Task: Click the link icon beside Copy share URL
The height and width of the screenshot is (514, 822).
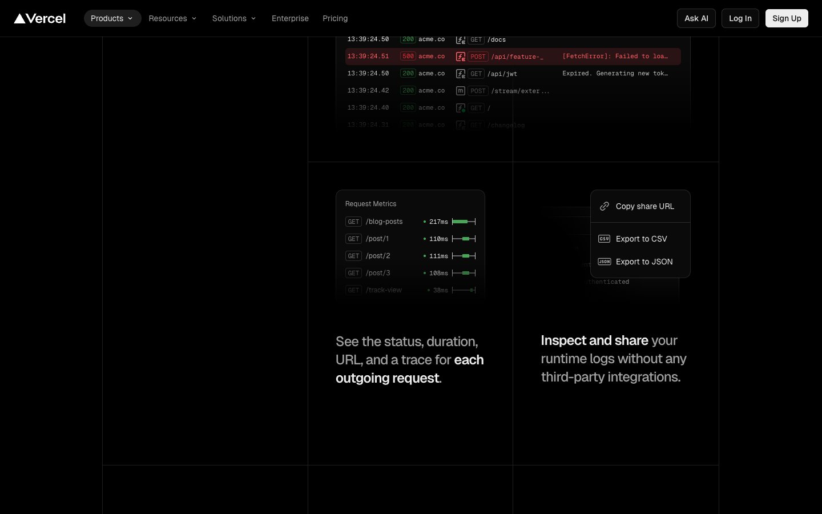Action: point(604,206)
